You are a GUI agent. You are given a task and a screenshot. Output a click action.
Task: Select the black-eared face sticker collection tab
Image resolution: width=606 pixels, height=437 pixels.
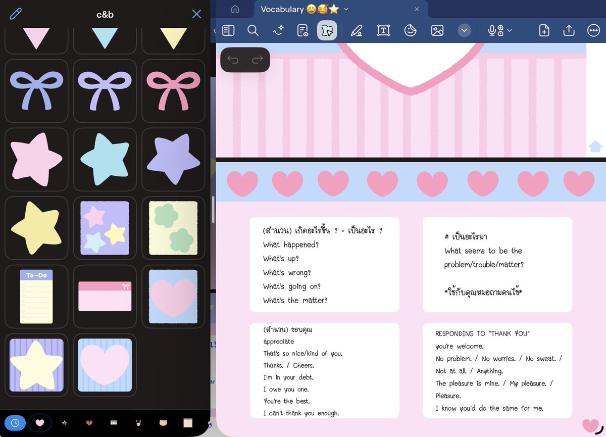(138, 423)
